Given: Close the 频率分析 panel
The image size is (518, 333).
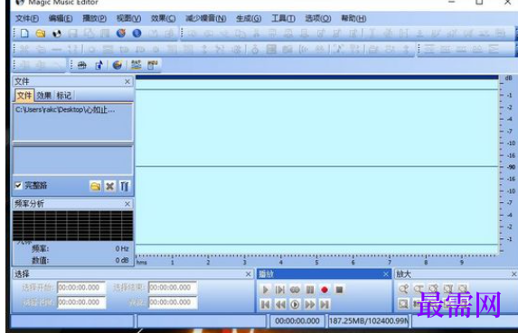Looking at the screenshot, I should (x=127, y=204).
